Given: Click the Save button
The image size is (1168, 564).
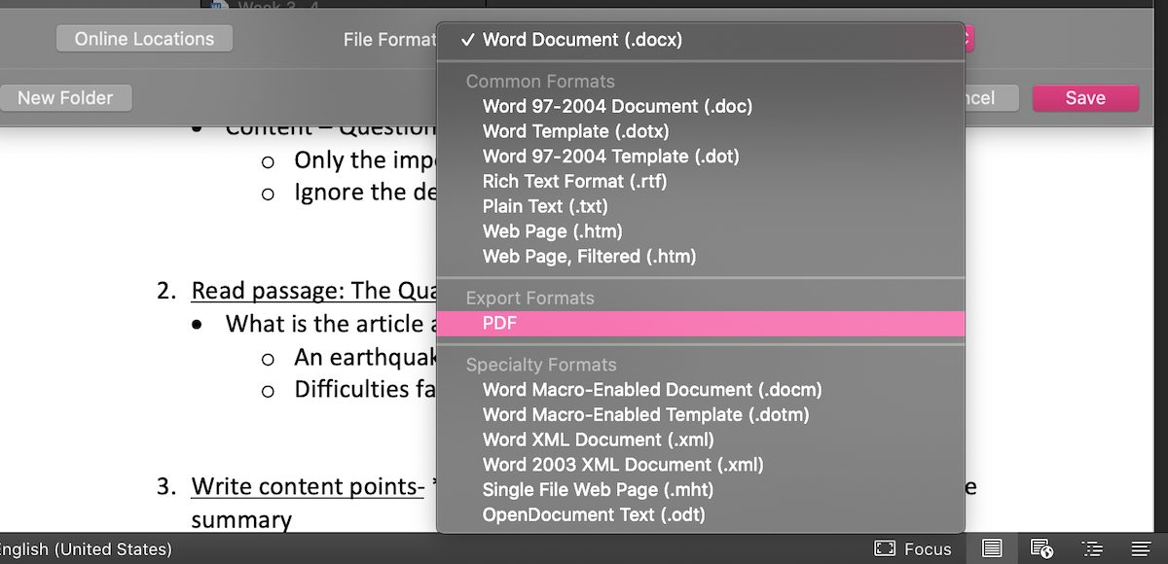Looking at the screenshot, I should pos(1084,98).
